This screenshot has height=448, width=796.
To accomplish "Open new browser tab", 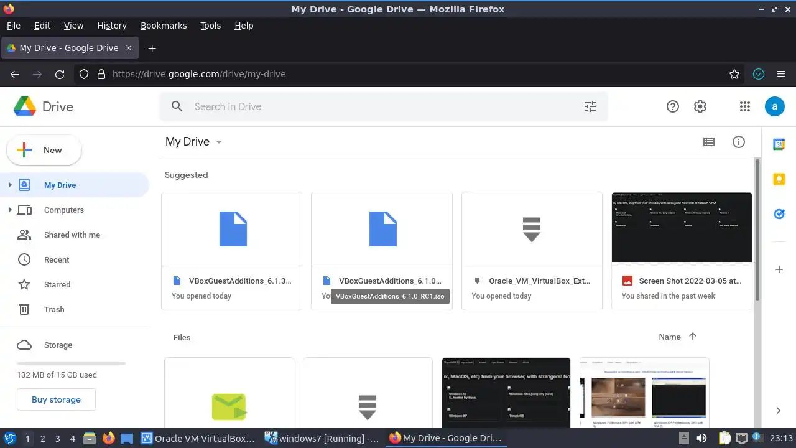I will [x=152, y=48].
